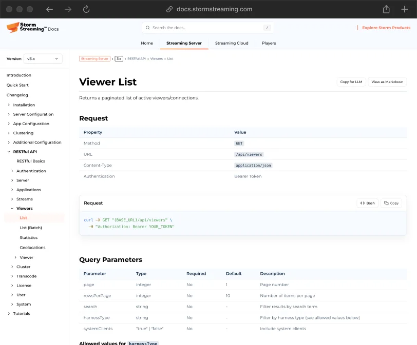View the page as Markdown
Screen dimensions: 417x345
387,82
